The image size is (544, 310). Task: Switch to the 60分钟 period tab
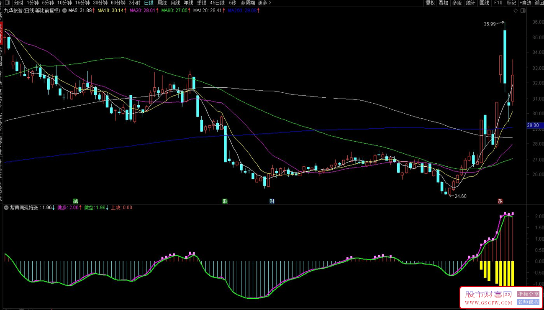118,3
